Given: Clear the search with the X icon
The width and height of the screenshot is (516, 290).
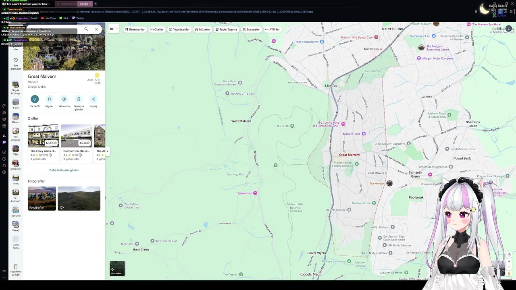Looking at the screenshot, I should [x=96, y=29].
